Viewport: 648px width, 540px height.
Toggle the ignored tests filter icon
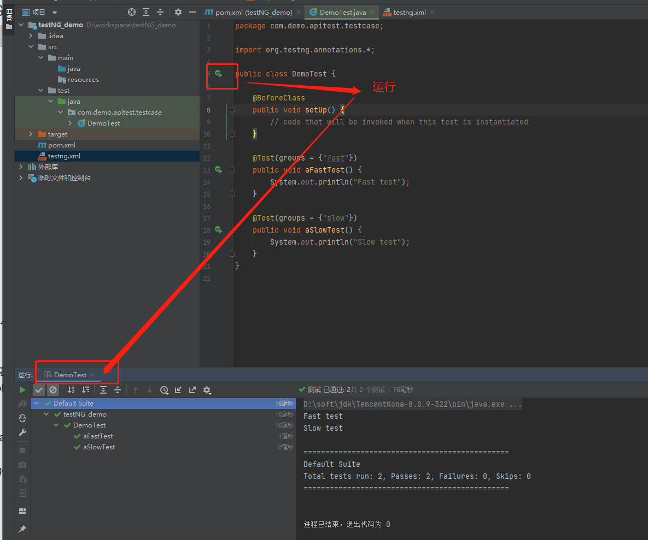52,389
